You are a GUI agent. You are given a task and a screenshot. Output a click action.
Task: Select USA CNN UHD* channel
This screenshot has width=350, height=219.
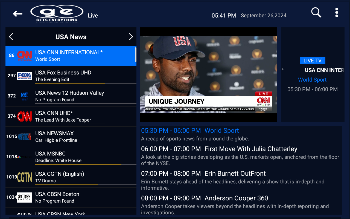pos(71,117)
